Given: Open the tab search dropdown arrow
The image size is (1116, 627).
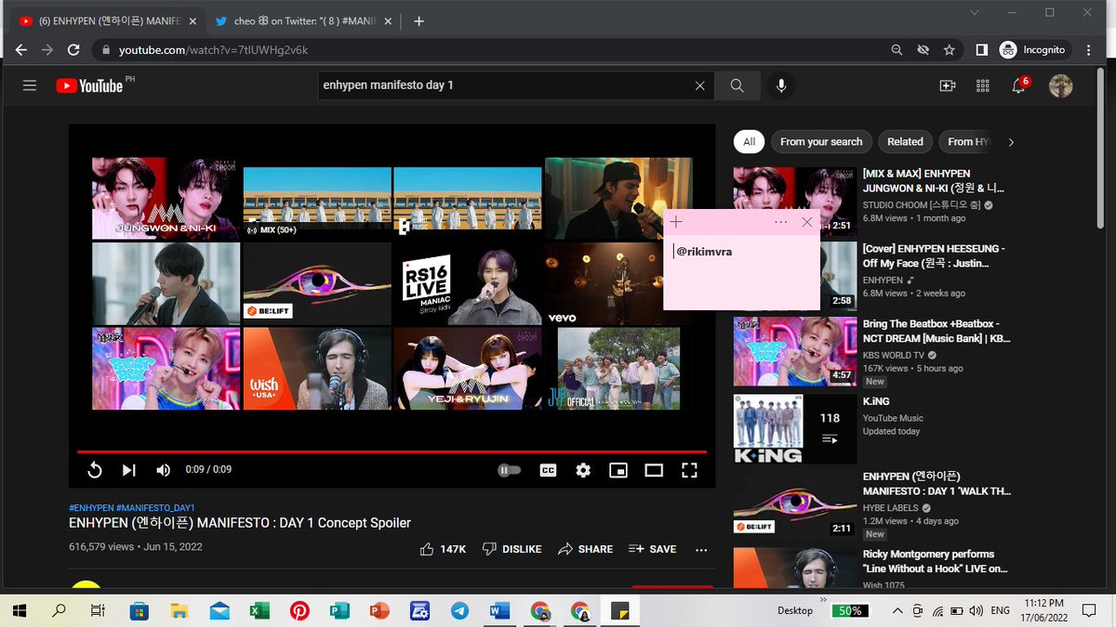Looking at the screenshot, I should 974,12.
